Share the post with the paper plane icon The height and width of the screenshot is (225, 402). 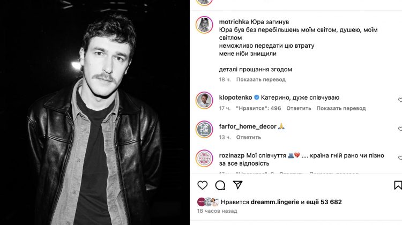click(x=237, y=185)
